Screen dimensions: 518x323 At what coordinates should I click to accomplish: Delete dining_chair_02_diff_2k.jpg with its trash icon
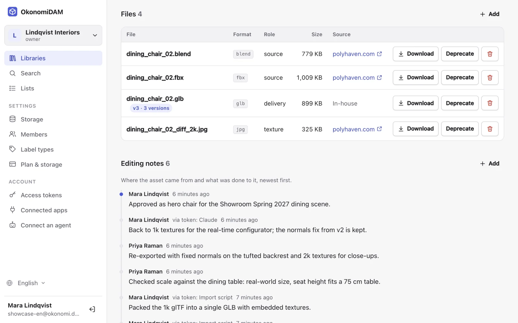(490, 129)
